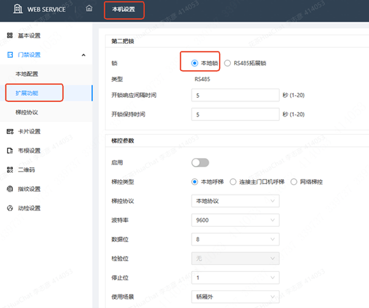369x308 pixels.
Task: Open the 梯控协议 dropdown
Action: pyautogui.click(x=236, y=201)
